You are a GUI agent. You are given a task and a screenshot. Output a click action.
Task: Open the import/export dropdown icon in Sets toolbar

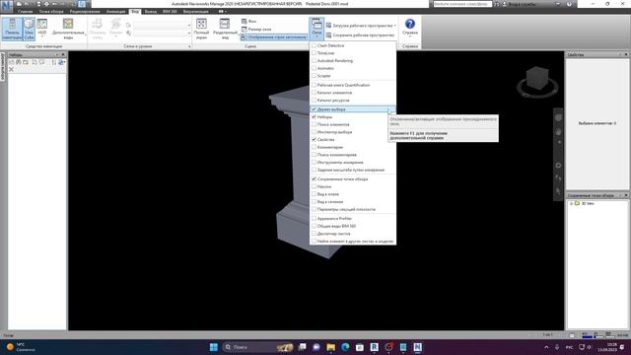[61, 62]
